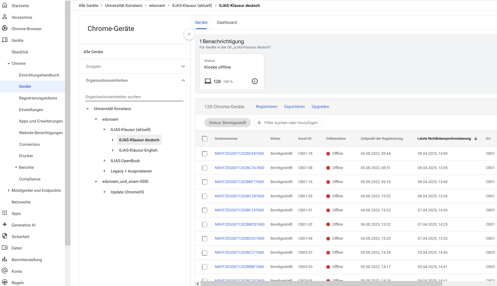The width and height of the screenshot is (497, 286).
Task: Click info icon on Kioske offline card
Action: click(x=254, y=81)
